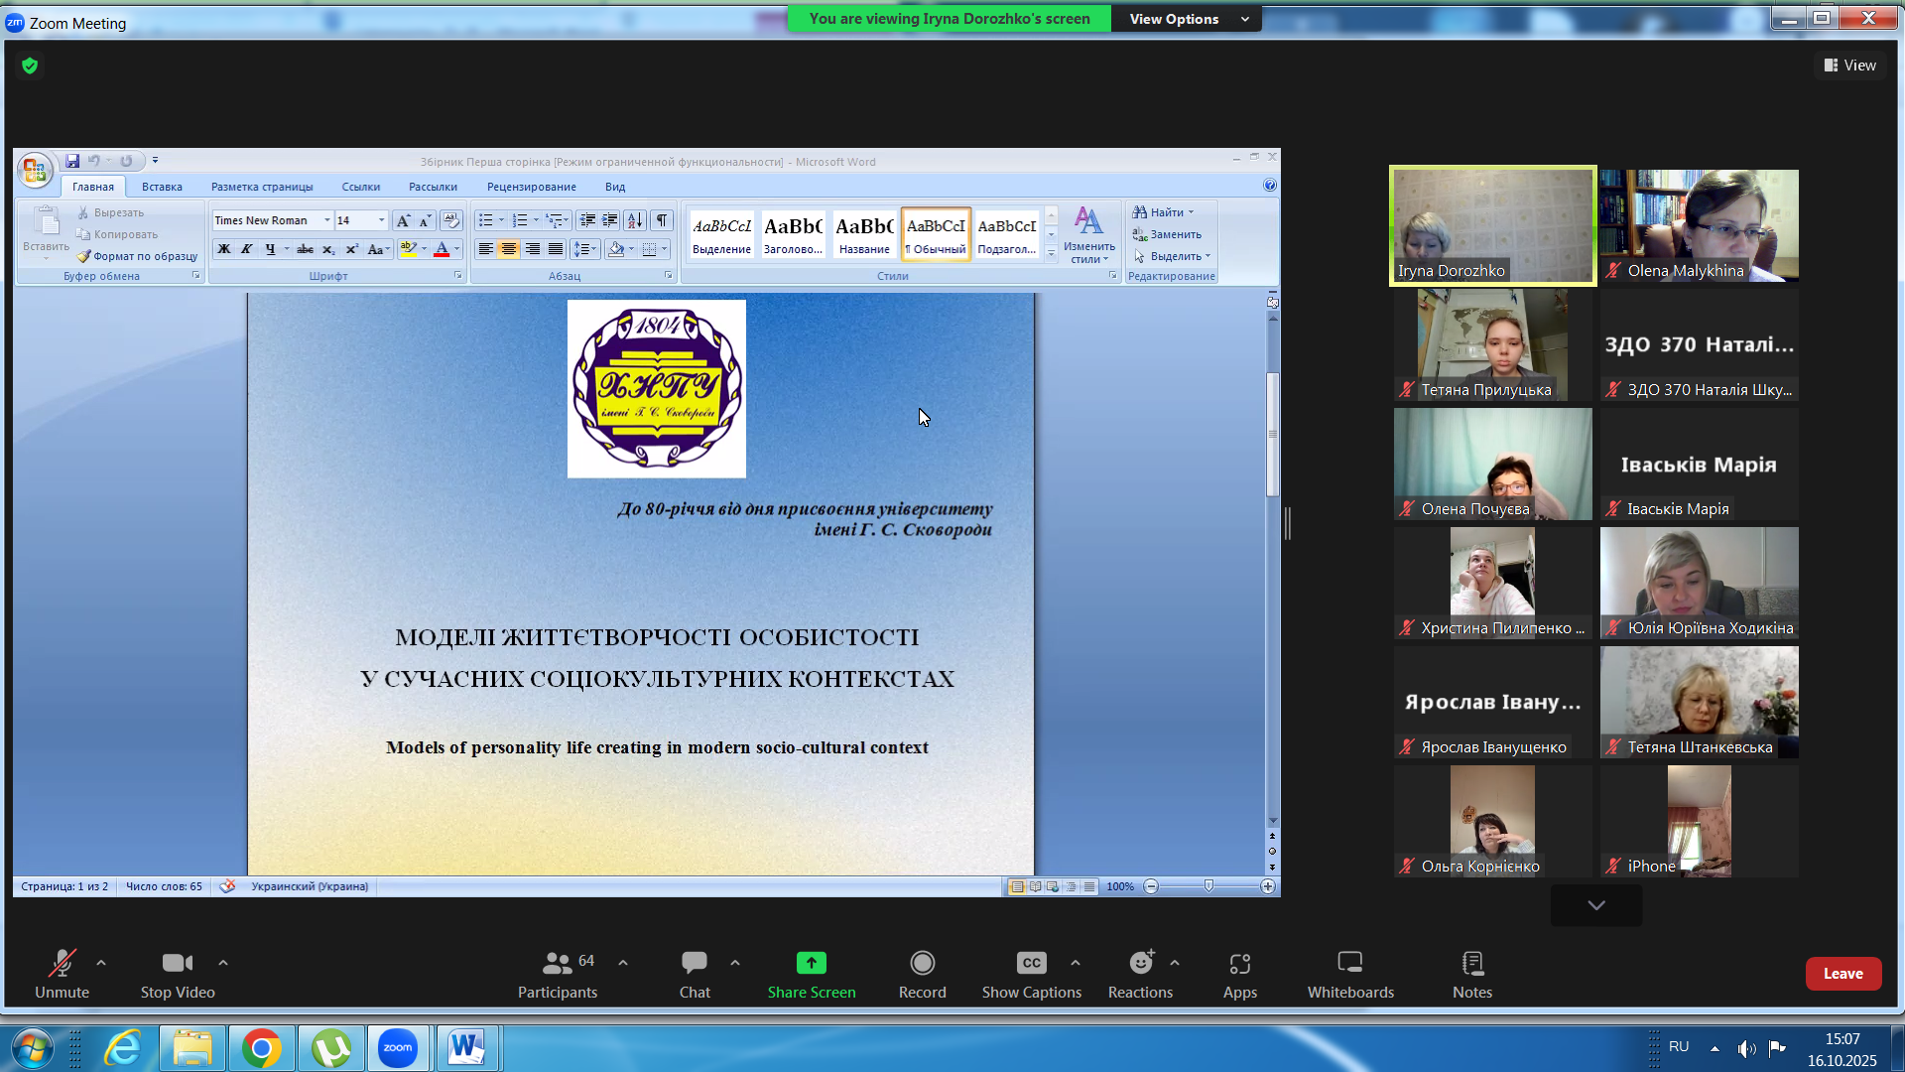Open the View layout menu

[x=1849, y=66]
